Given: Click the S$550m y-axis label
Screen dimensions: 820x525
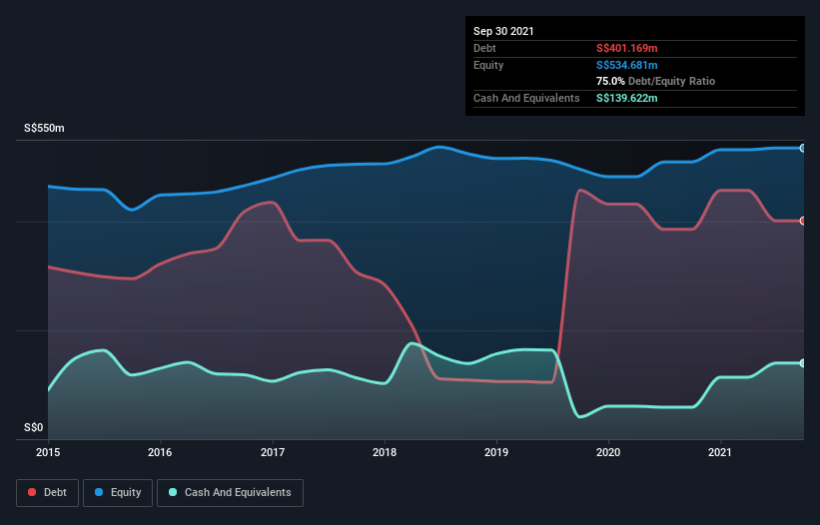Looking at the screenshot, I should click(x=44, y=128).
